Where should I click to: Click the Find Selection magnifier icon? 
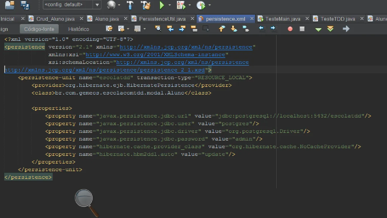pyautogui.click(x=158, y=29)
